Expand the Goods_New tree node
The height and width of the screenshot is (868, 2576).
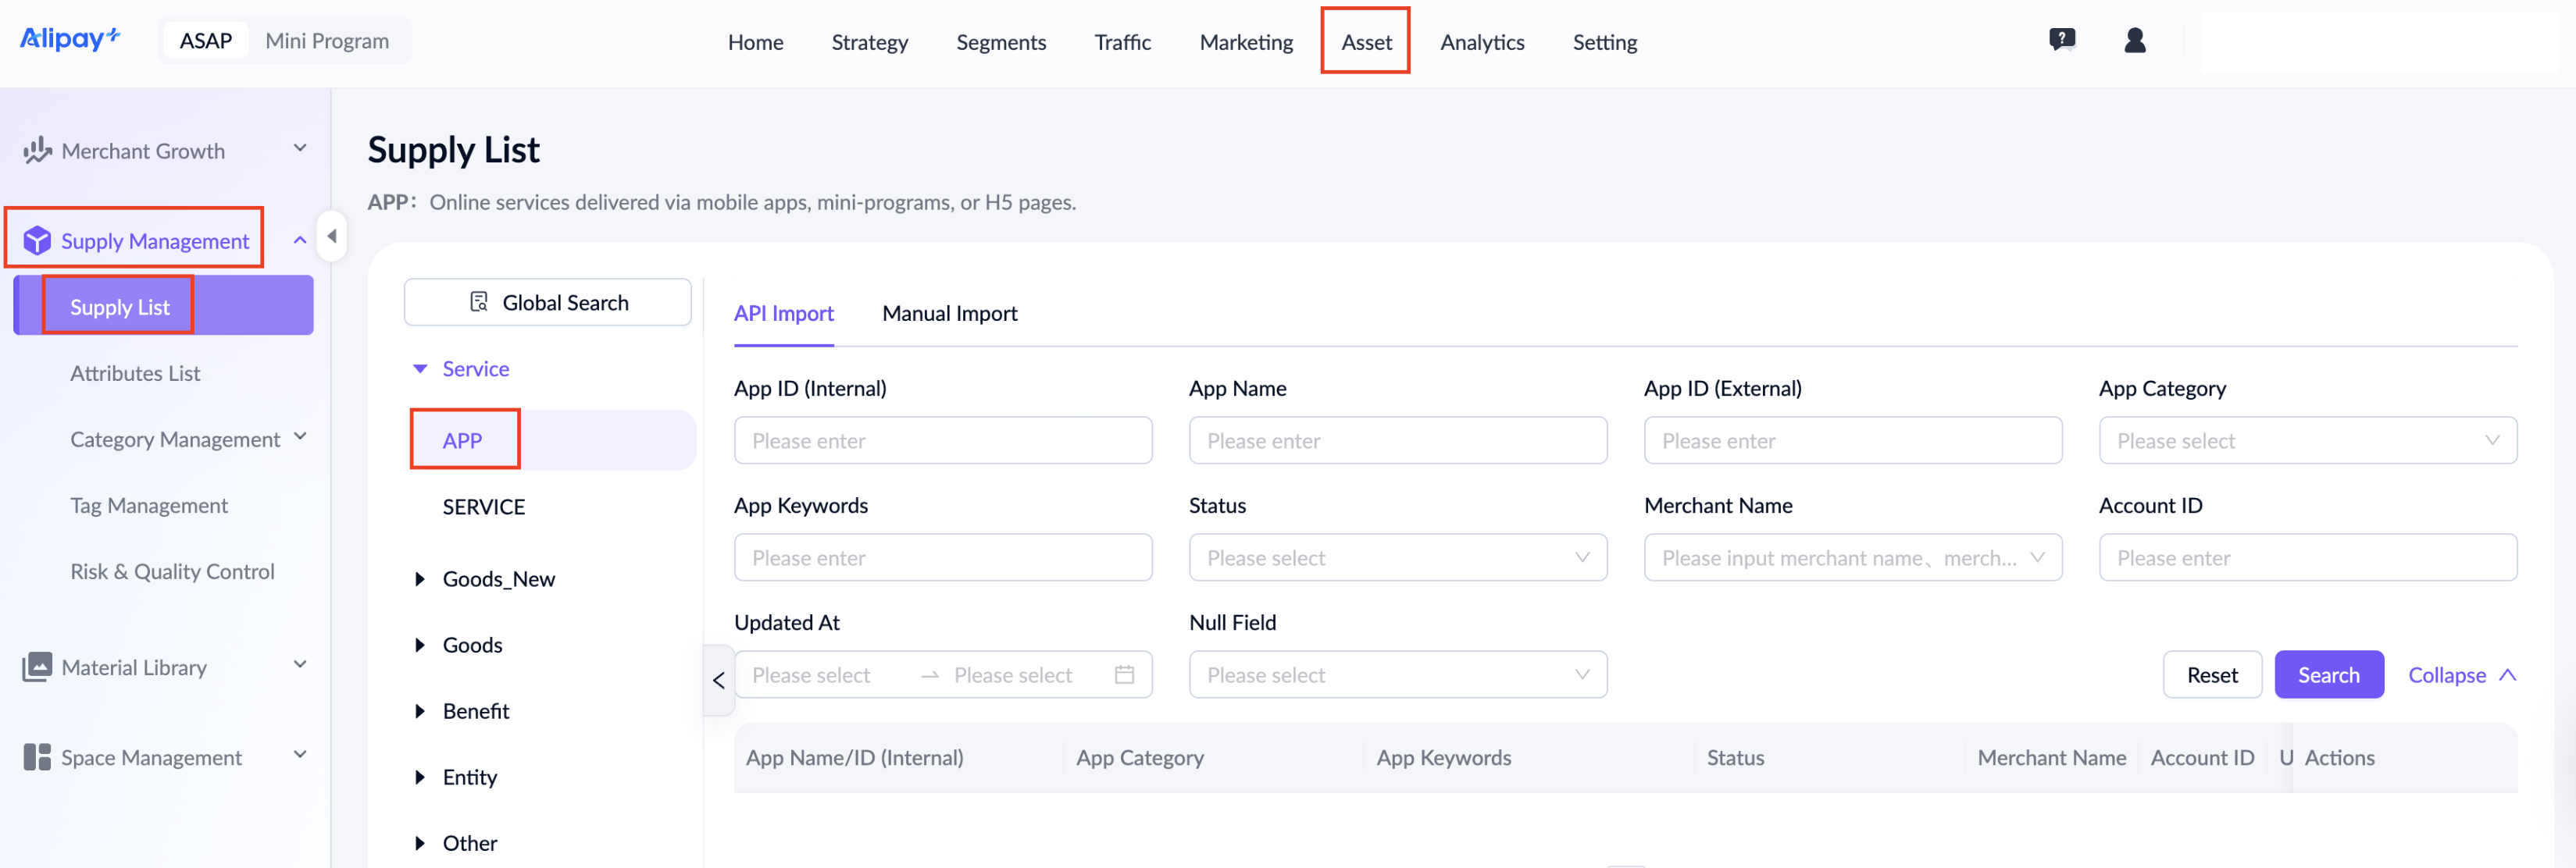(x=420, y=579)
